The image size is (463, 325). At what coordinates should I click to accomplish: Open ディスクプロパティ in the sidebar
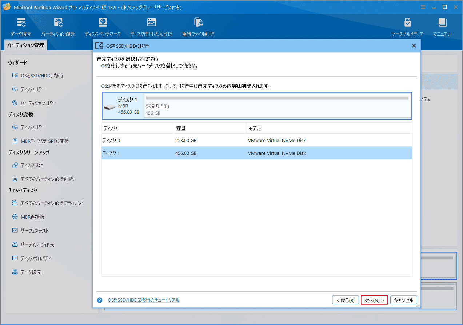pos(32,258)
